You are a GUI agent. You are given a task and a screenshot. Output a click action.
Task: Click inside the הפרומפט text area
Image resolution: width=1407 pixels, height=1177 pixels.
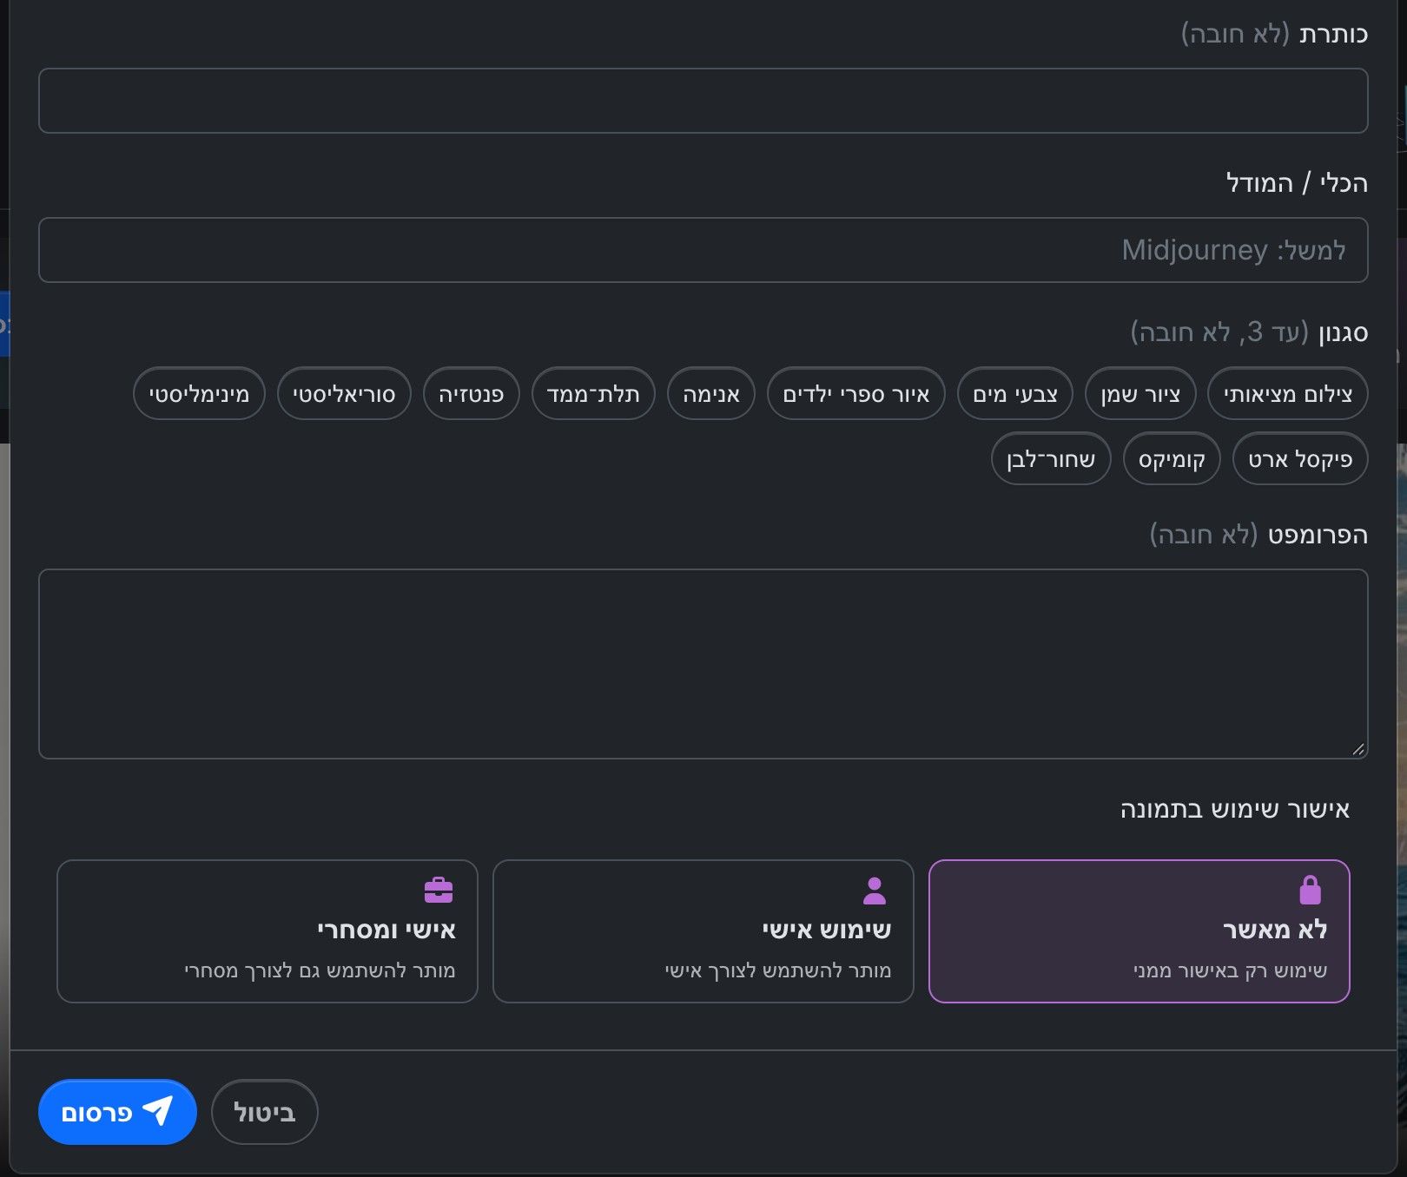coord(703,664)
